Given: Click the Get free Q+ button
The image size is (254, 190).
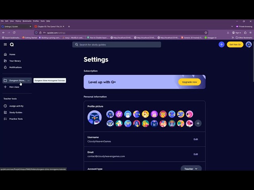Looking at the screenshot, I should point(235,45).
